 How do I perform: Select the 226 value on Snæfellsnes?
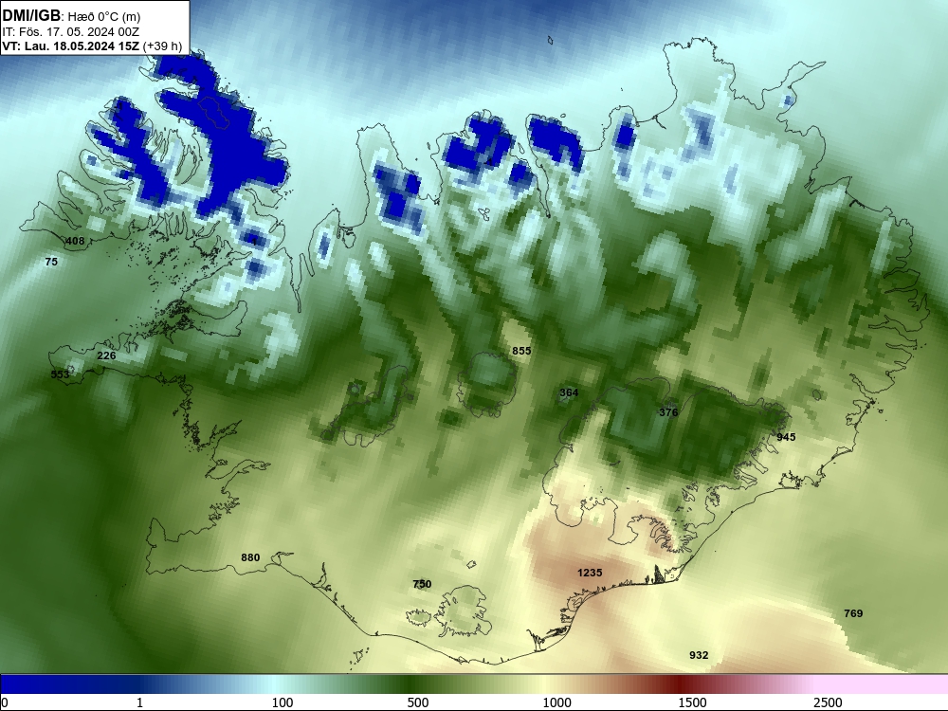pos(106,355)
